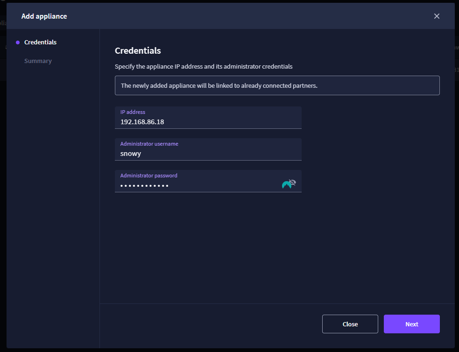Click the snowy username text
459x352 pixels.
click(131, 154)
